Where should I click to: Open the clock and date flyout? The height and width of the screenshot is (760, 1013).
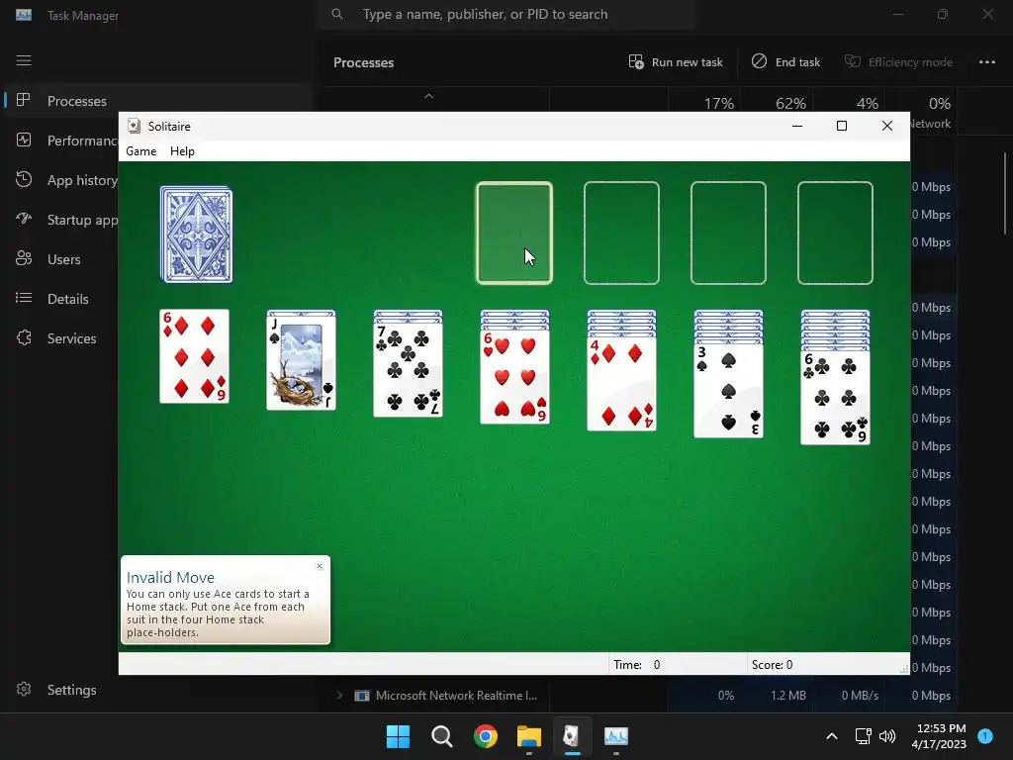click(x=940, y=736)
